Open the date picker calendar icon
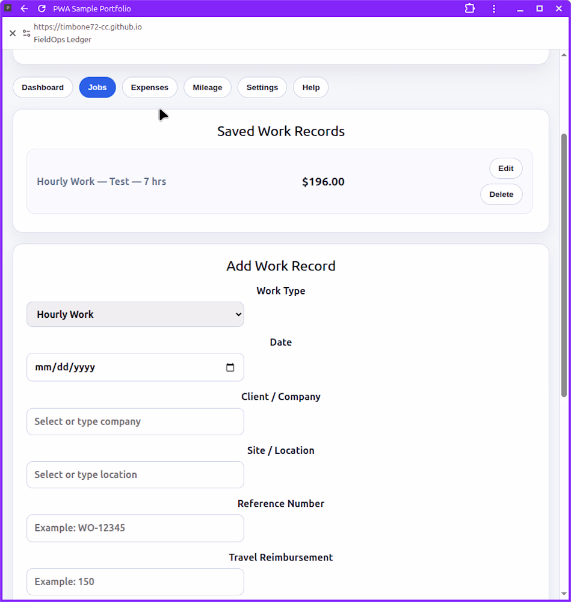This screenshot has height=602, width=571. click(x=230, y=367)
